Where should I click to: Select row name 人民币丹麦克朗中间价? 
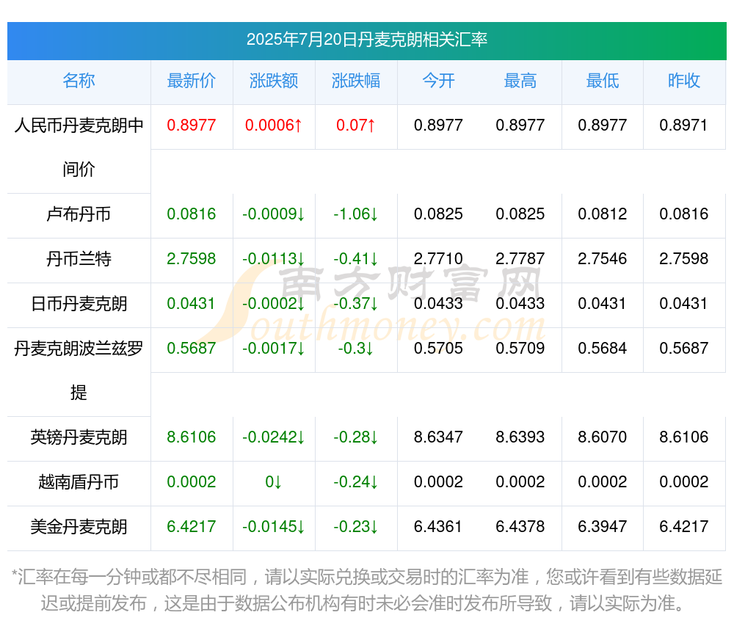pyautogui.click(x=79, y=148)
